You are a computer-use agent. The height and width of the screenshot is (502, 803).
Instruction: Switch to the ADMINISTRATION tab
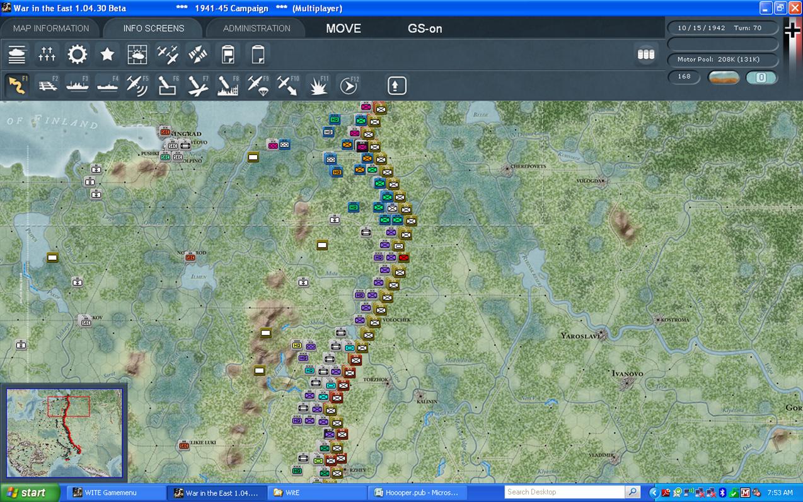257,28
